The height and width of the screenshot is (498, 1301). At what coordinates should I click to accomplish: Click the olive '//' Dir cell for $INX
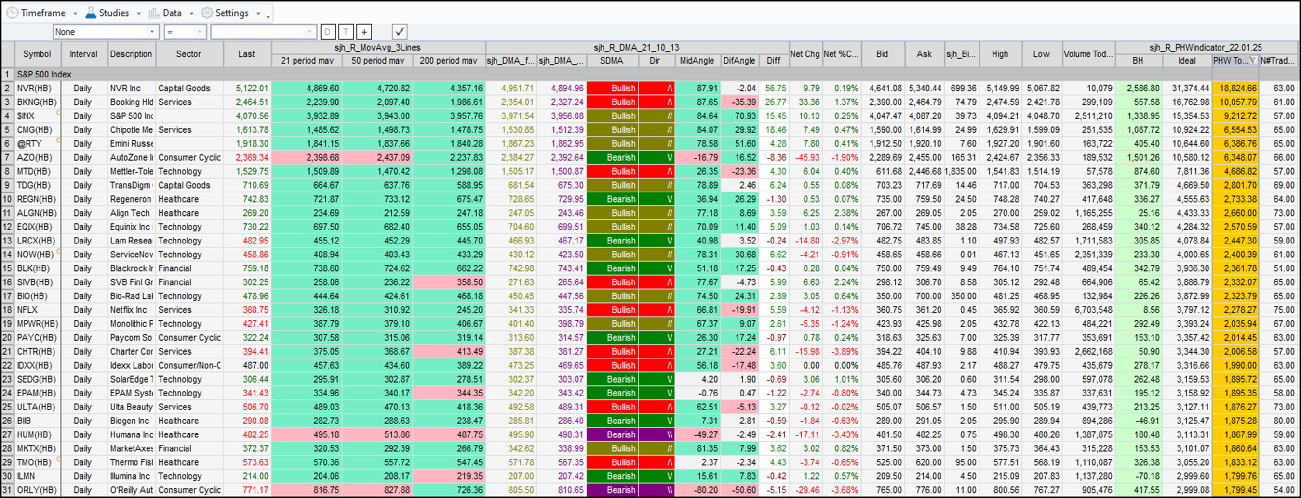657,116
